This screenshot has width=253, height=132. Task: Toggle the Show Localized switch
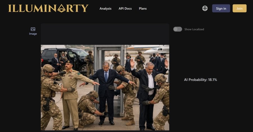pos(178,29)
